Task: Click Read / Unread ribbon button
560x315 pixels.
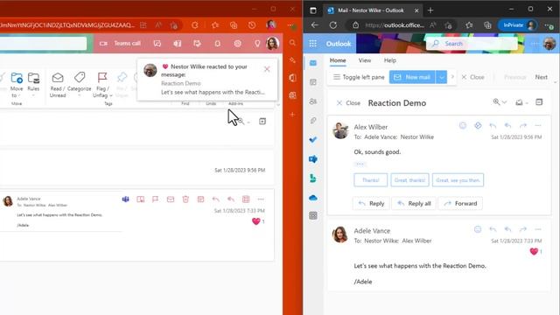Action: 58,85
